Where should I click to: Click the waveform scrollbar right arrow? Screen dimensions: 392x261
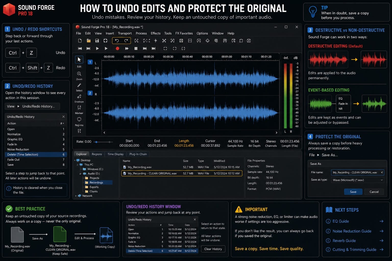coord(276,133)
